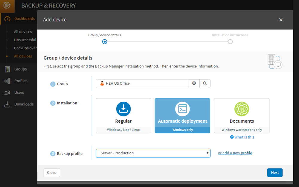The height and width of the screenshot is (187, 299).
Task: Open first All devices dashboard entry
Action: pyautogui.click(x=23, y=32)
